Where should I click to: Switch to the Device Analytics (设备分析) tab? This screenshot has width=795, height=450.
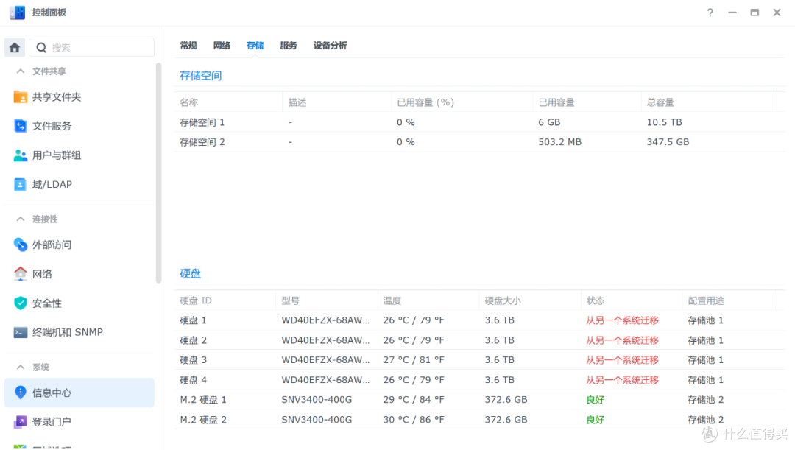tap(330, 46)
